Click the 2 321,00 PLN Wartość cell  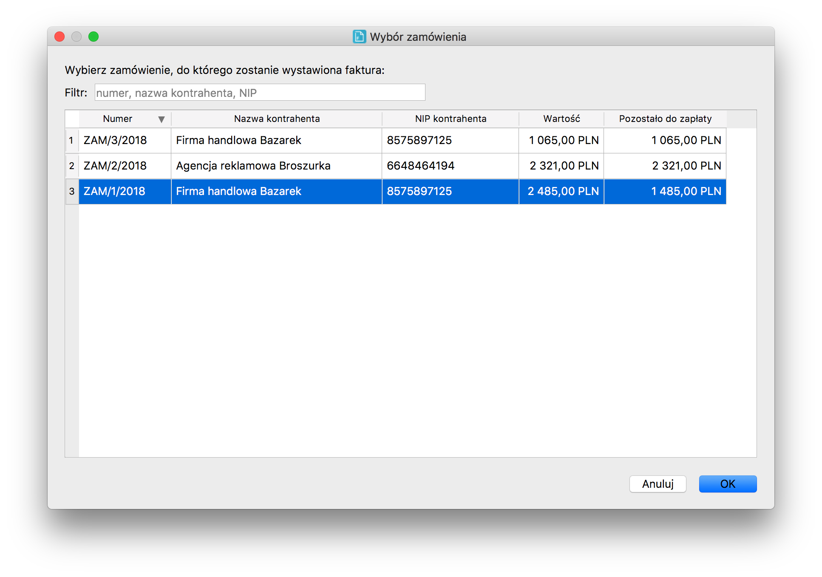tap(561, 166)
